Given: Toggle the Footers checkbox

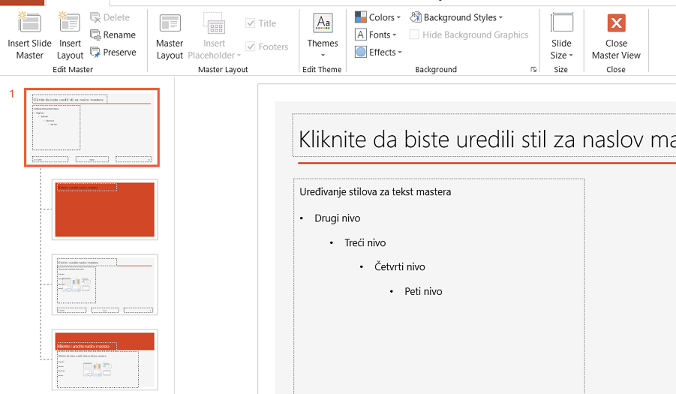Looking at the screenshot, I should pos(250,47).
